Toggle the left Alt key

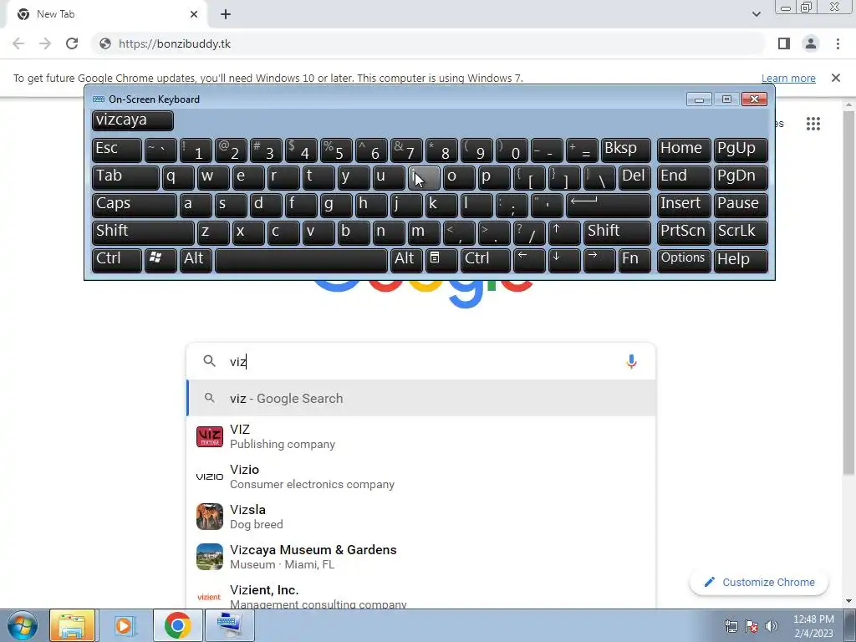tap(196, 260)
